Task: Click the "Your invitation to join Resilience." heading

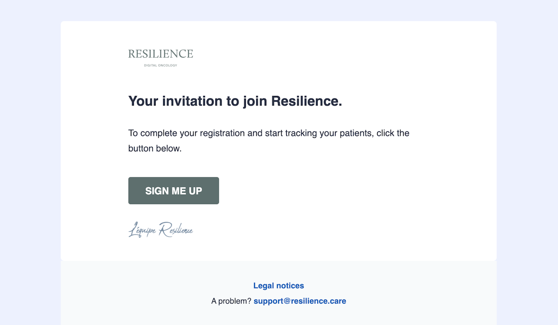Action: 235,101
